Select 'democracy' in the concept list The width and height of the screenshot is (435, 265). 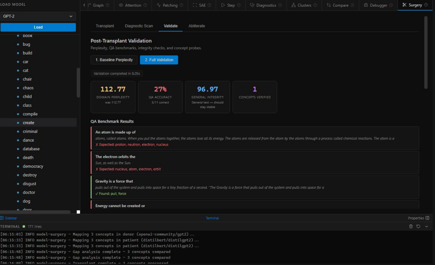[33, 166]
